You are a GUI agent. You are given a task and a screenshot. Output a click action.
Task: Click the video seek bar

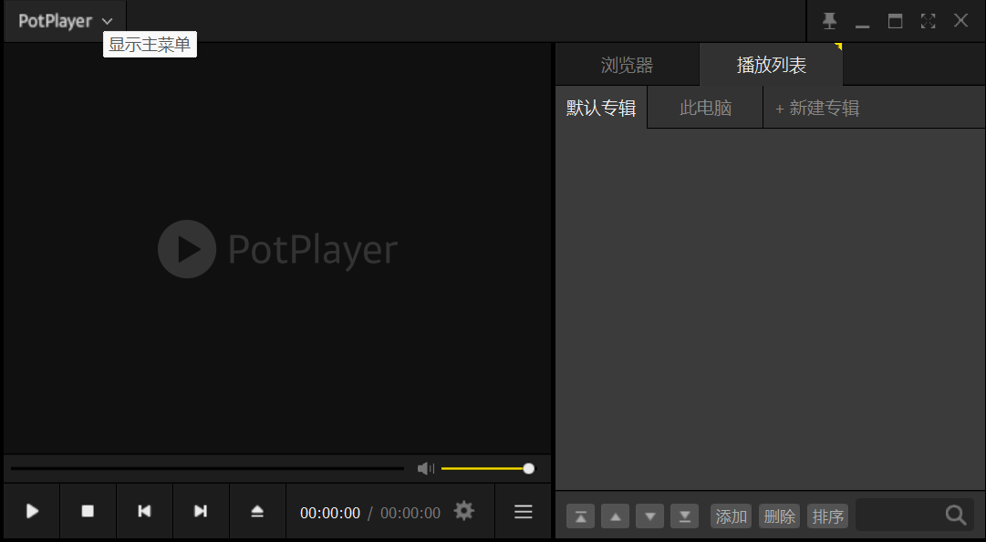click(208, 468)
